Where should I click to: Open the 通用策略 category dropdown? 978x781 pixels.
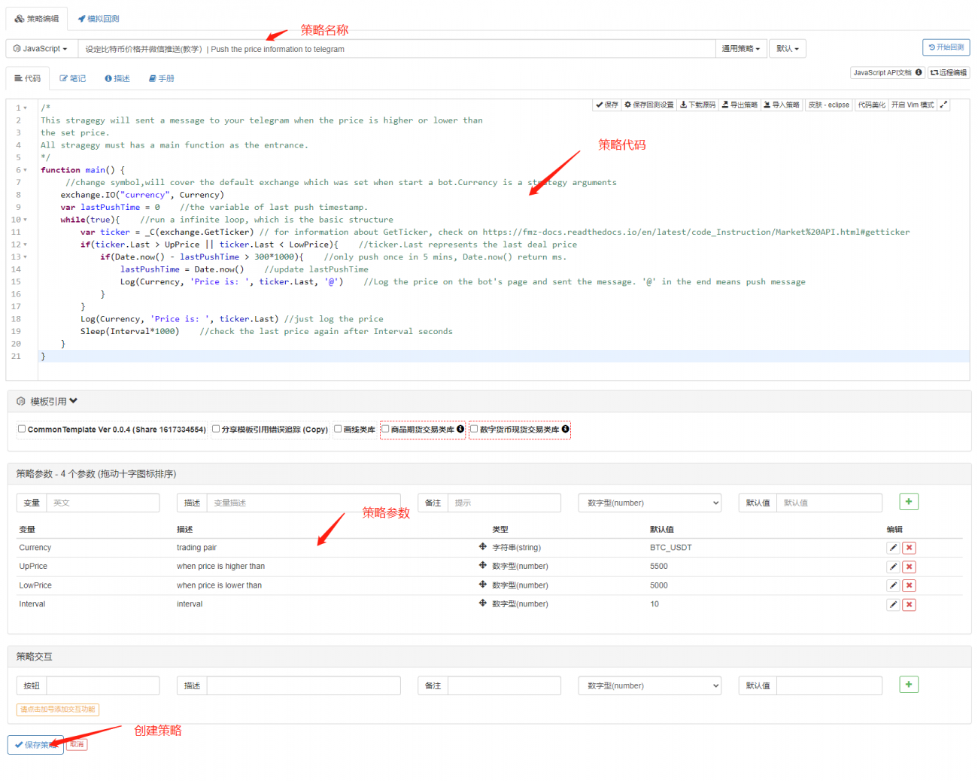coord(740,49)
